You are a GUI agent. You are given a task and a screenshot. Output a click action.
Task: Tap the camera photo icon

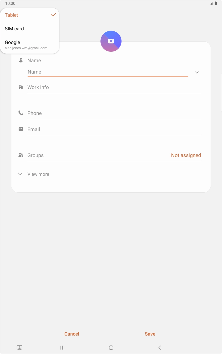click(x=111, y=41)
